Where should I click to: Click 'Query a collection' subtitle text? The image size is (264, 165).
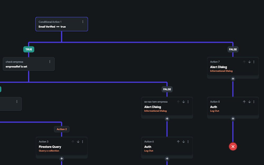click(49, 151)
